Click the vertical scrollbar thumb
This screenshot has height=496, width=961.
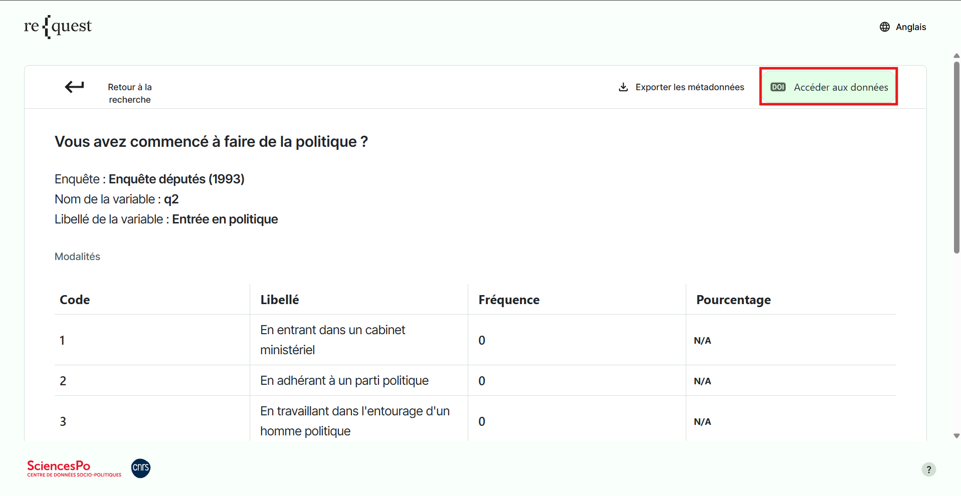956,155
